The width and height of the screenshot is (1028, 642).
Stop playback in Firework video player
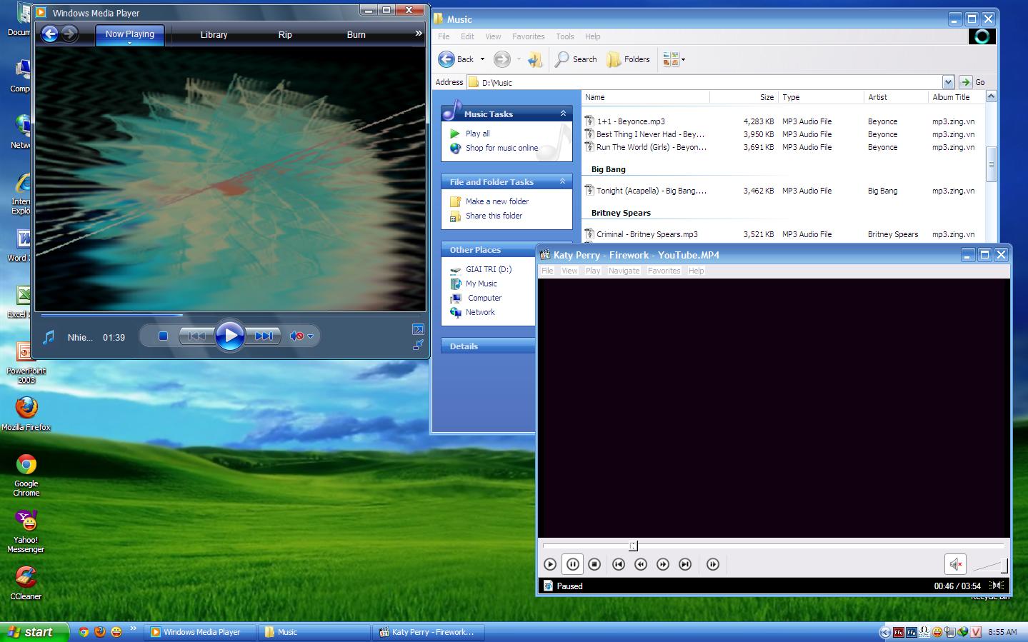point(594,564)
